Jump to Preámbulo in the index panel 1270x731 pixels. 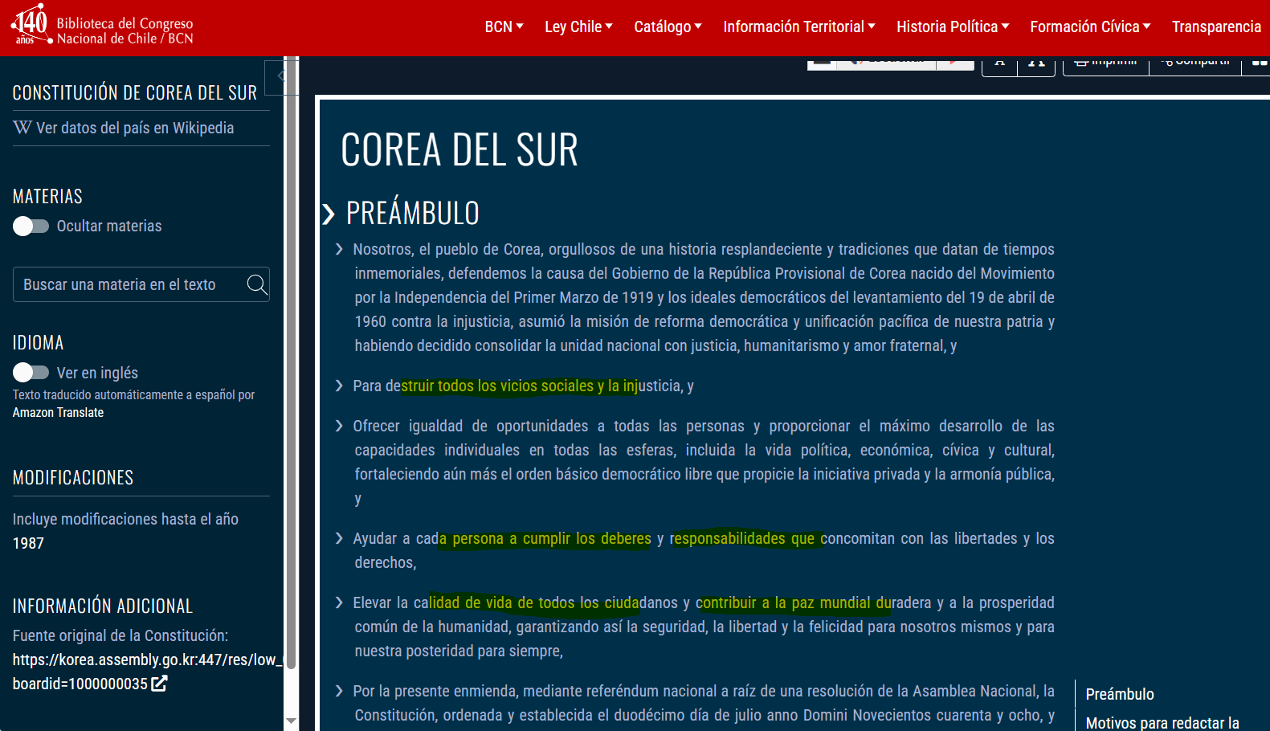1120,695
